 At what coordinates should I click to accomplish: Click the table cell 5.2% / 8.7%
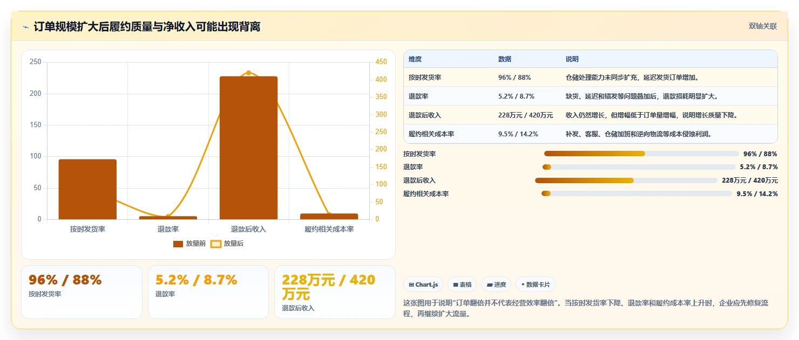coord(516,96)
